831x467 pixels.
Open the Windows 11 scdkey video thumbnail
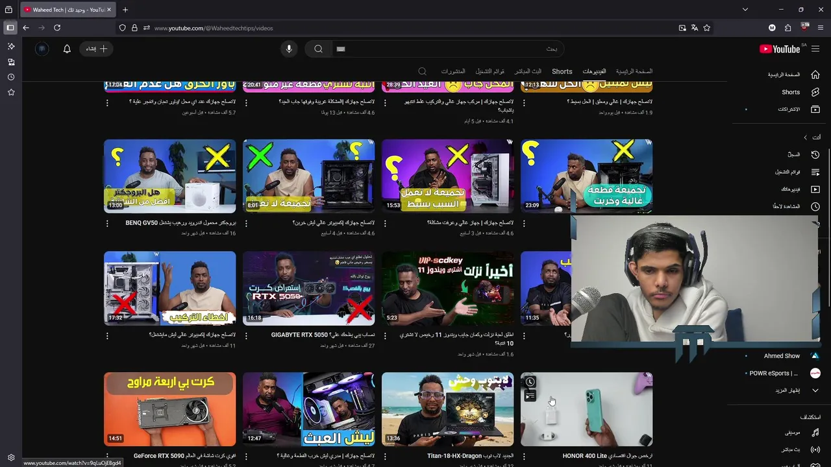click(448, 289)
